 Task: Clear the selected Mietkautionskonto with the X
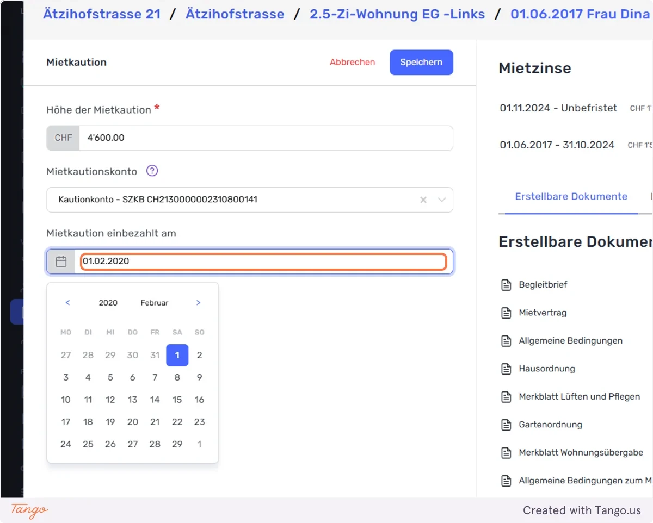(423, 200)
